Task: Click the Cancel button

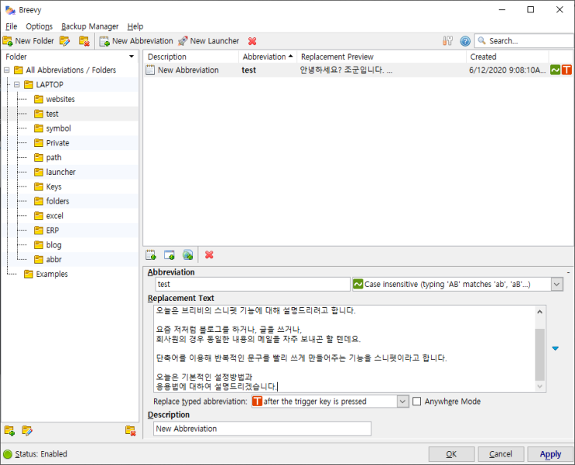Action: pos(501,454)
